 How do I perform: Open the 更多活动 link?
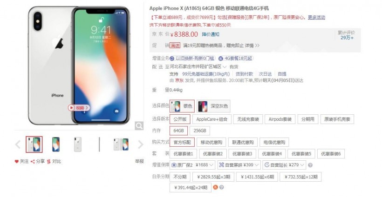(x=316, y=18)
